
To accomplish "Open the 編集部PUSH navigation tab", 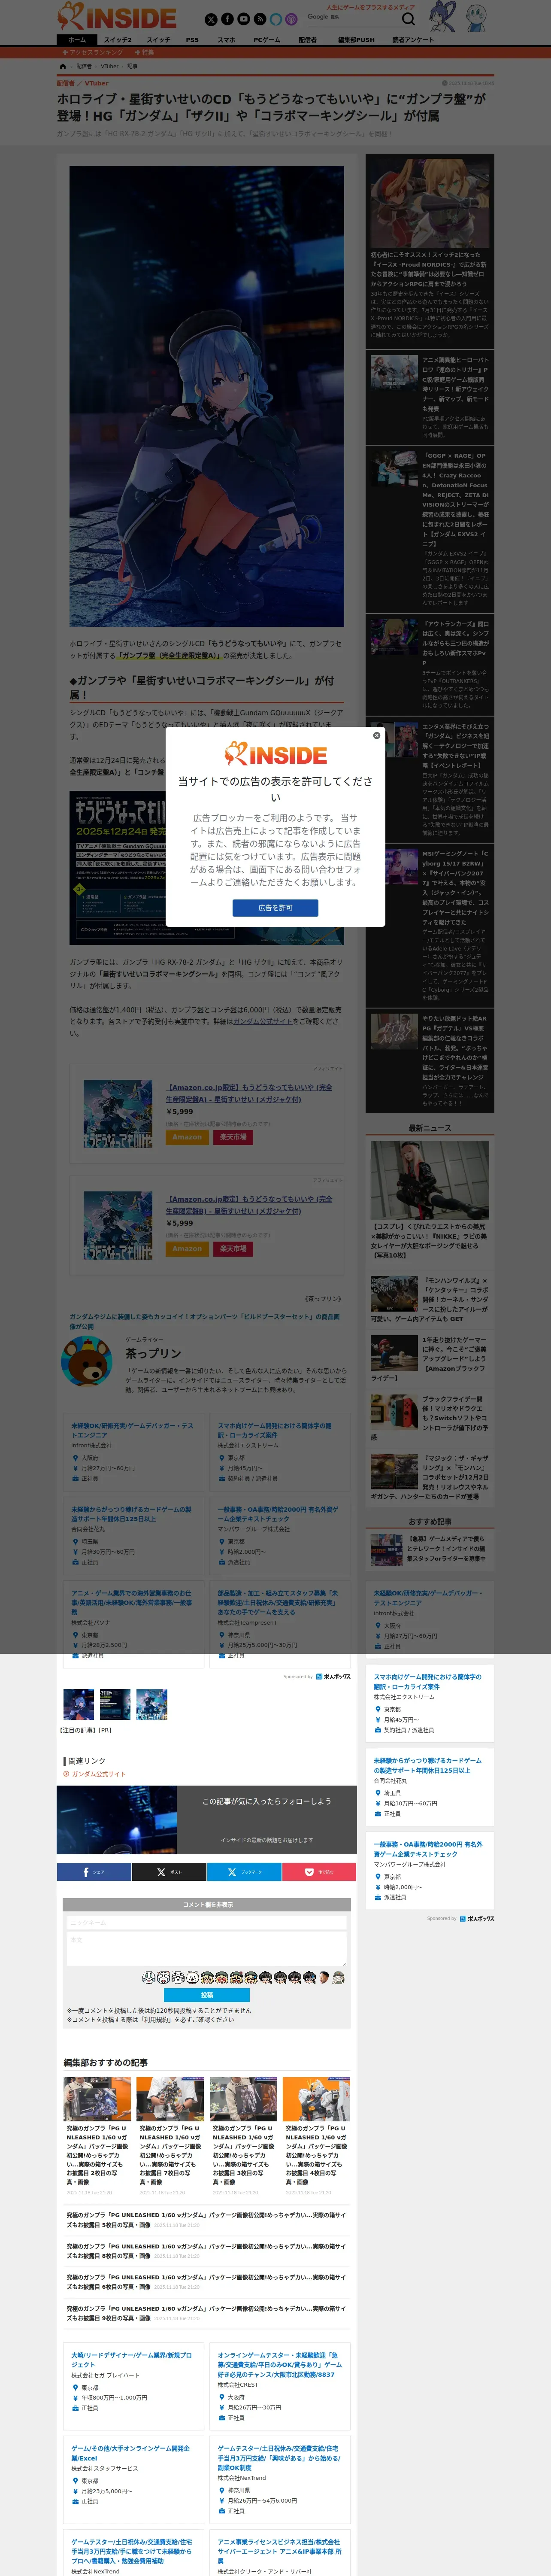I will pos(356,40).
